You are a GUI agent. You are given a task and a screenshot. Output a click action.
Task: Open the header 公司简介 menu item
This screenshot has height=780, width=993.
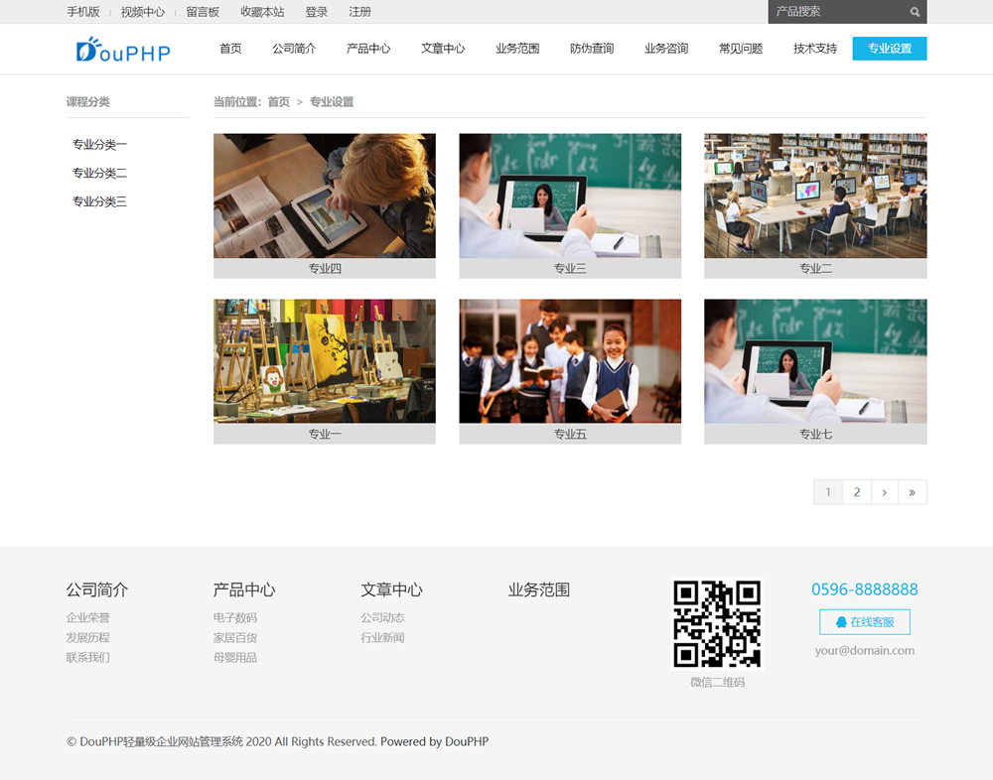coord(294,48)
